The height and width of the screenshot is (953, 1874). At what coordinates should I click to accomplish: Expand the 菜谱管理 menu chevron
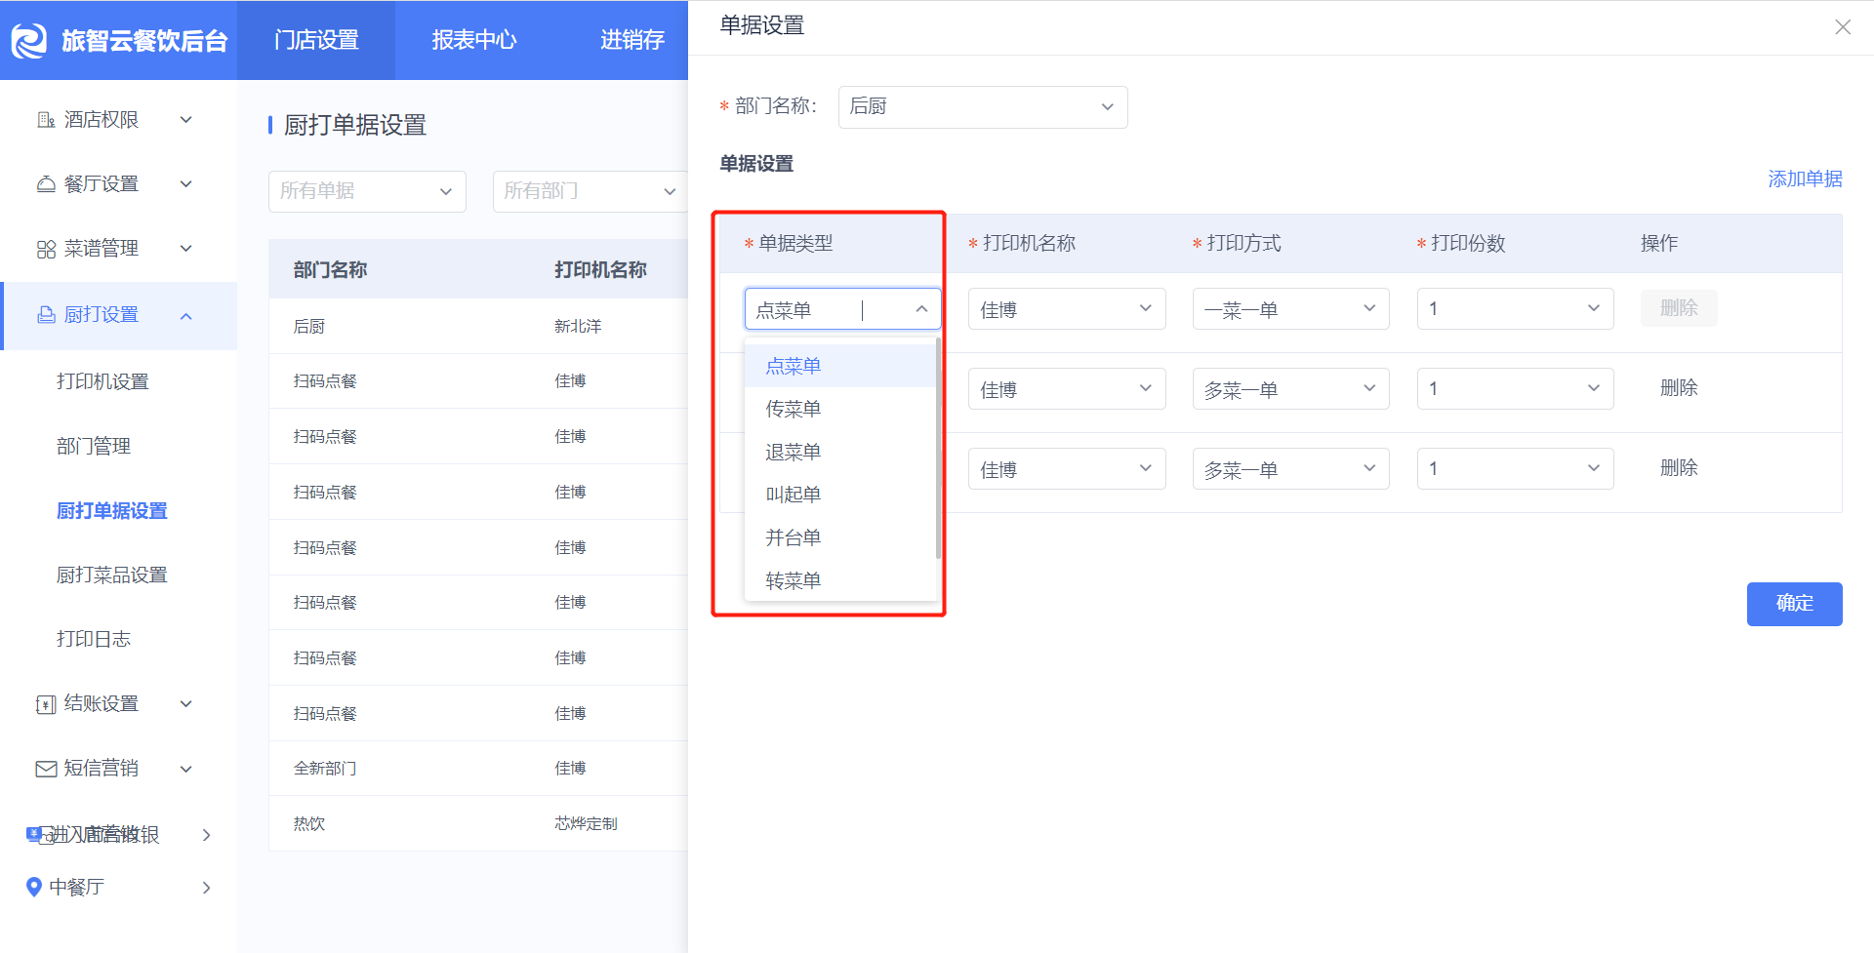tap(186, 249)
